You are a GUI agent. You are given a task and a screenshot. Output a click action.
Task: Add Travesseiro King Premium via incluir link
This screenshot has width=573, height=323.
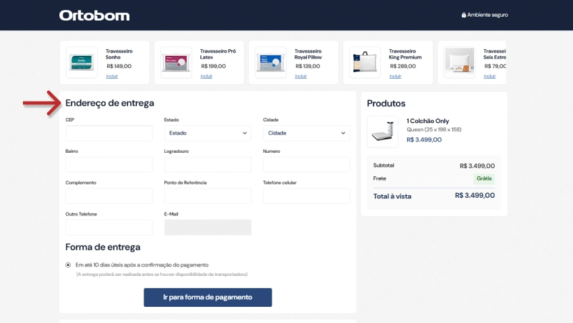coord(395,76)
